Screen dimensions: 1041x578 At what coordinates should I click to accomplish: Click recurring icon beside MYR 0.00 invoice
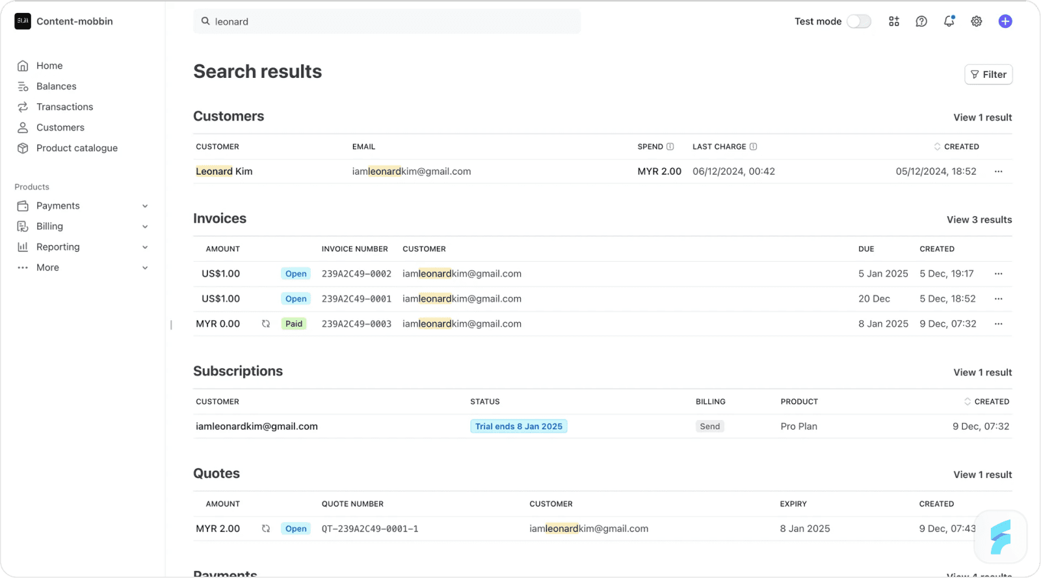click(x=266, y=324)
